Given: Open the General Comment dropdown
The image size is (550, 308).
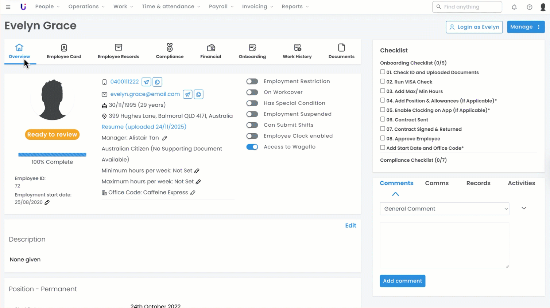Looking at the screenshot, I should pos(444,209).
